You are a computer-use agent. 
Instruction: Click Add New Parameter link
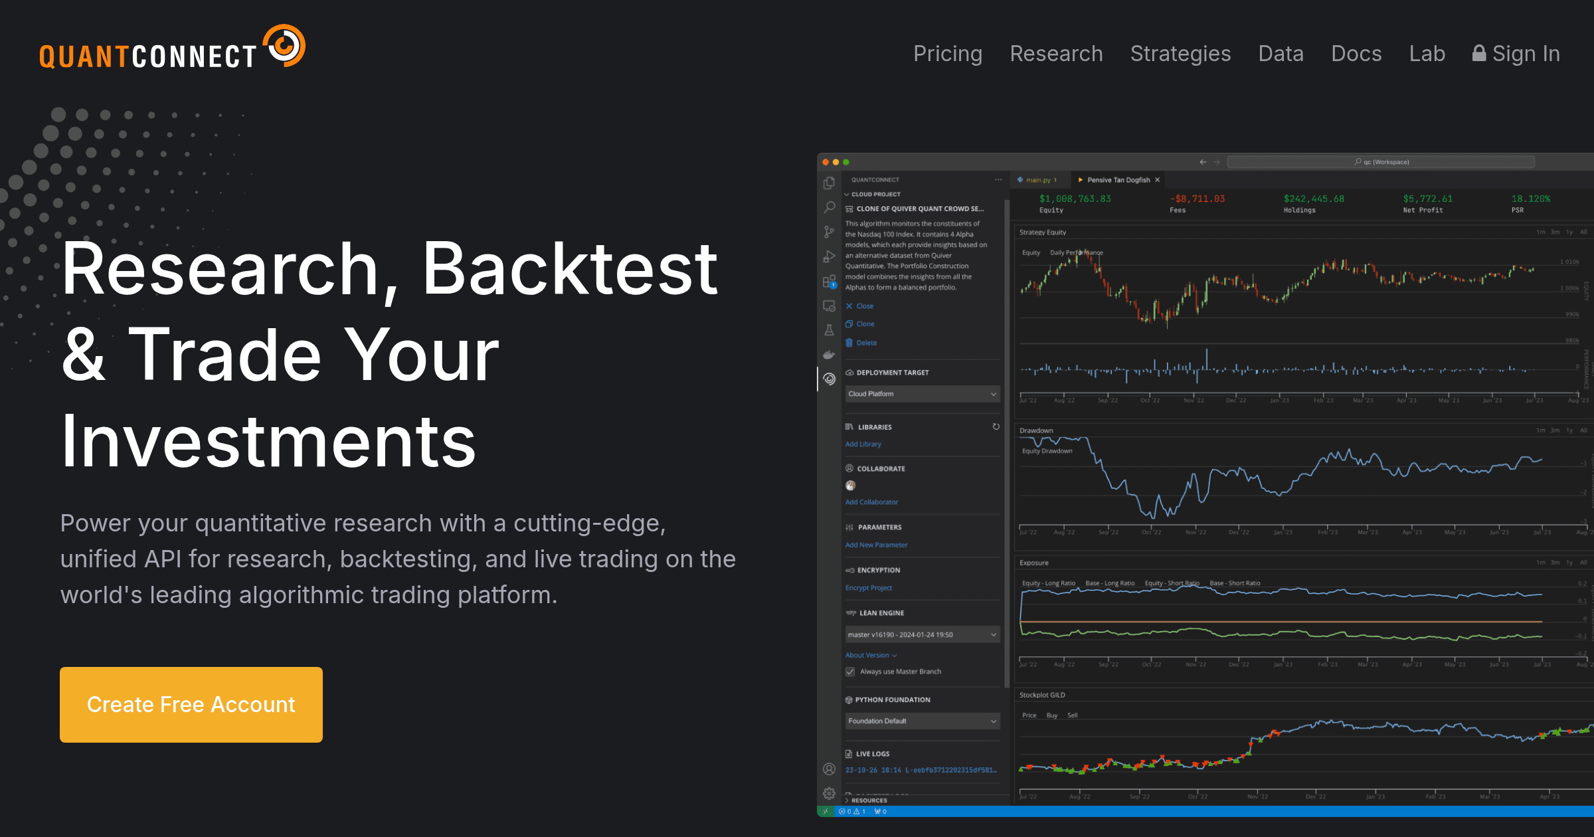(876, 545)
